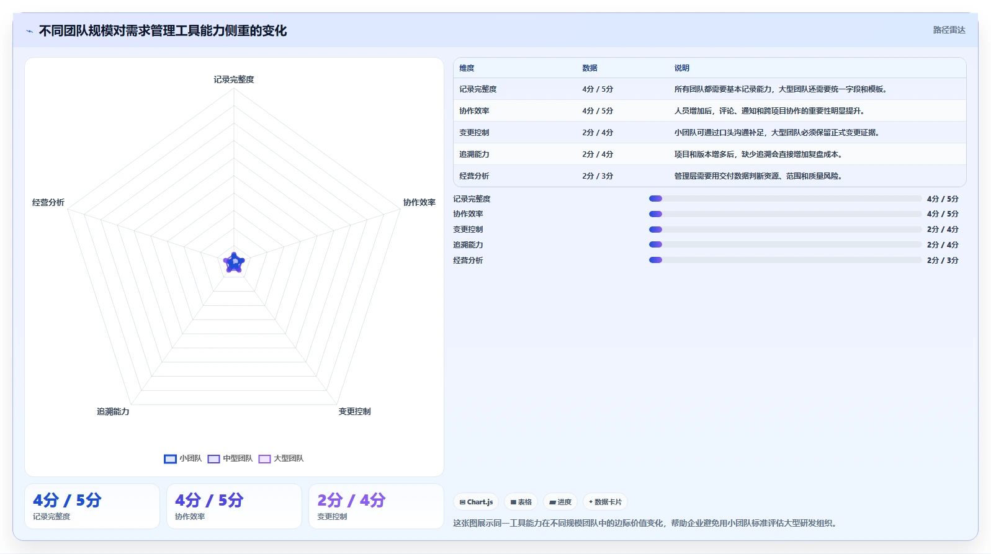
Task: Click the 记录完整度 radar axis label
Action: pyautogui.click(x=234, y=79)
